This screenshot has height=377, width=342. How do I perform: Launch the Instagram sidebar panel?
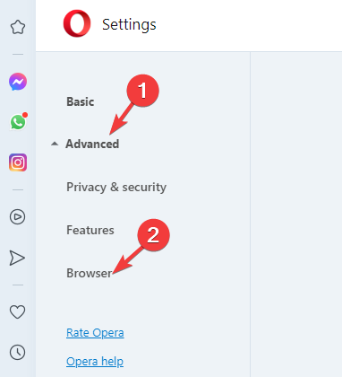tap(18, 162)
